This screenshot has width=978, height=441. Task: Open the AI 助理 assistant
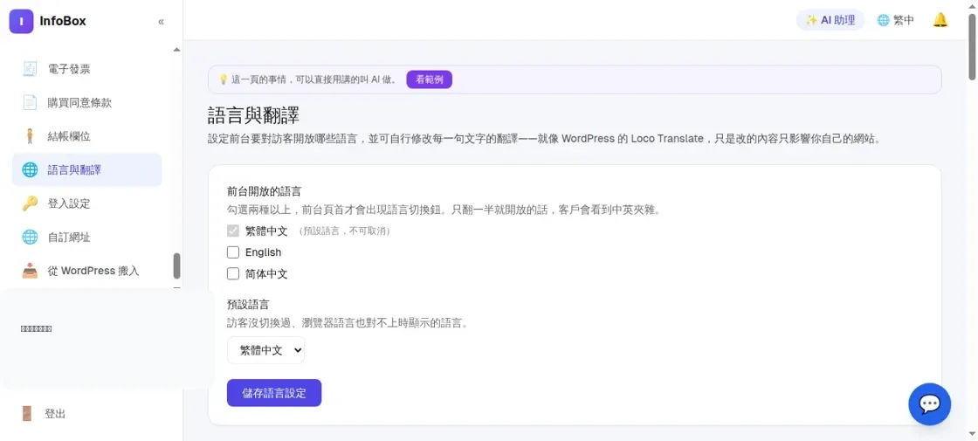coord(830,20)
